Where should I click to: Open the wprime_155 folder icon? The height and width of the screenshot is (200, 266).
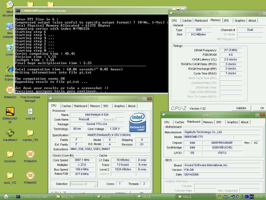(30, 133)
